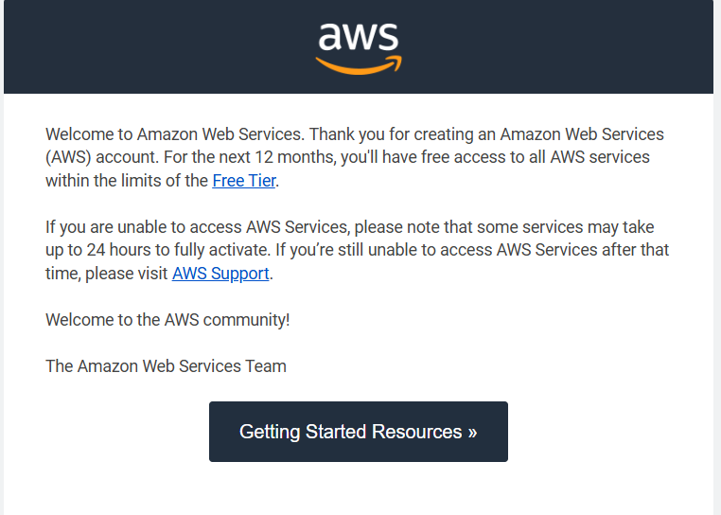Click the "time, please visit" text
Viewport: 721px width, 515px height.
(107, 274)
